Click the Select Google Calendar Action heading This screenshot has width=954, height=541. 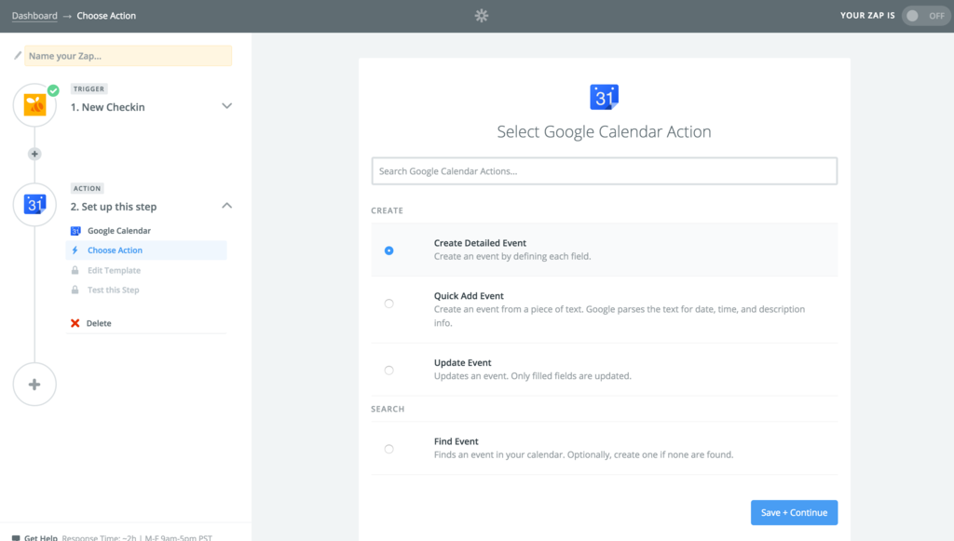[x=604, y=131]
